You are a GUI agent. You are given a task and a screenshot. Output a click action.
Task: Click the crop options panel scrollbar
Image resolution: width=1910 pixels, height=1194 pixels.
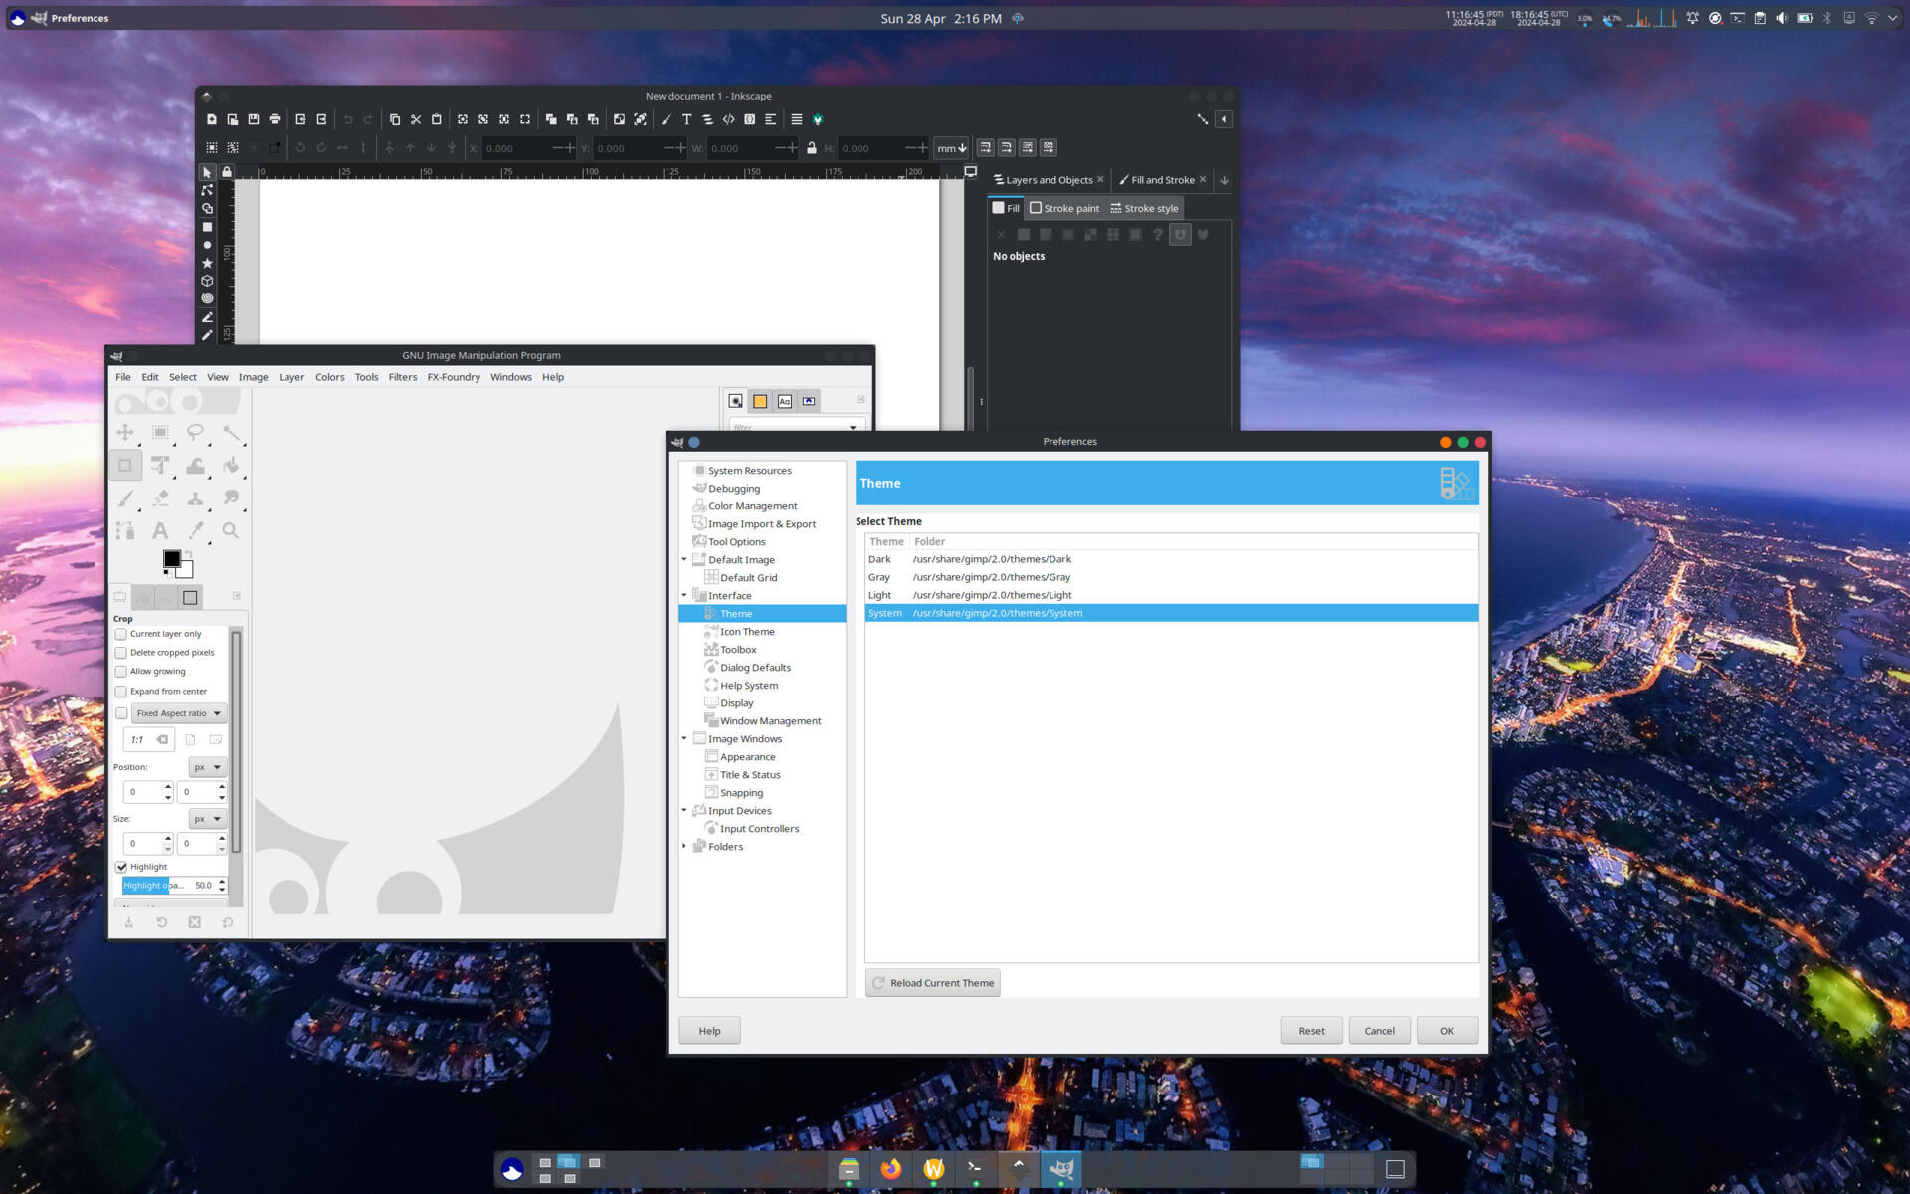click(236, 741)
